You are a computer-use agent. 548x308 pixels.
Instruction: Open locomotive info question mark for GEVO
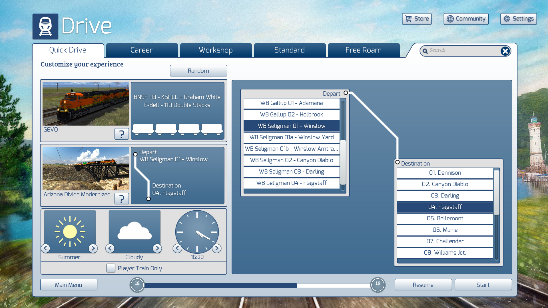[122, 134]
